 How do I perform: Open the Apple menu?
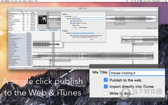(2, 1)
